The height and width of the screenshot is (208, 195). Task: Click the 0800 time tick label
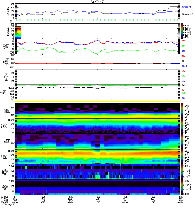[180, 203]
